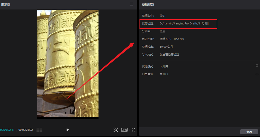Open the grid layout icon beside timecode
The width and height of the screenshot is (260, 137).
[x=39, y=130]
